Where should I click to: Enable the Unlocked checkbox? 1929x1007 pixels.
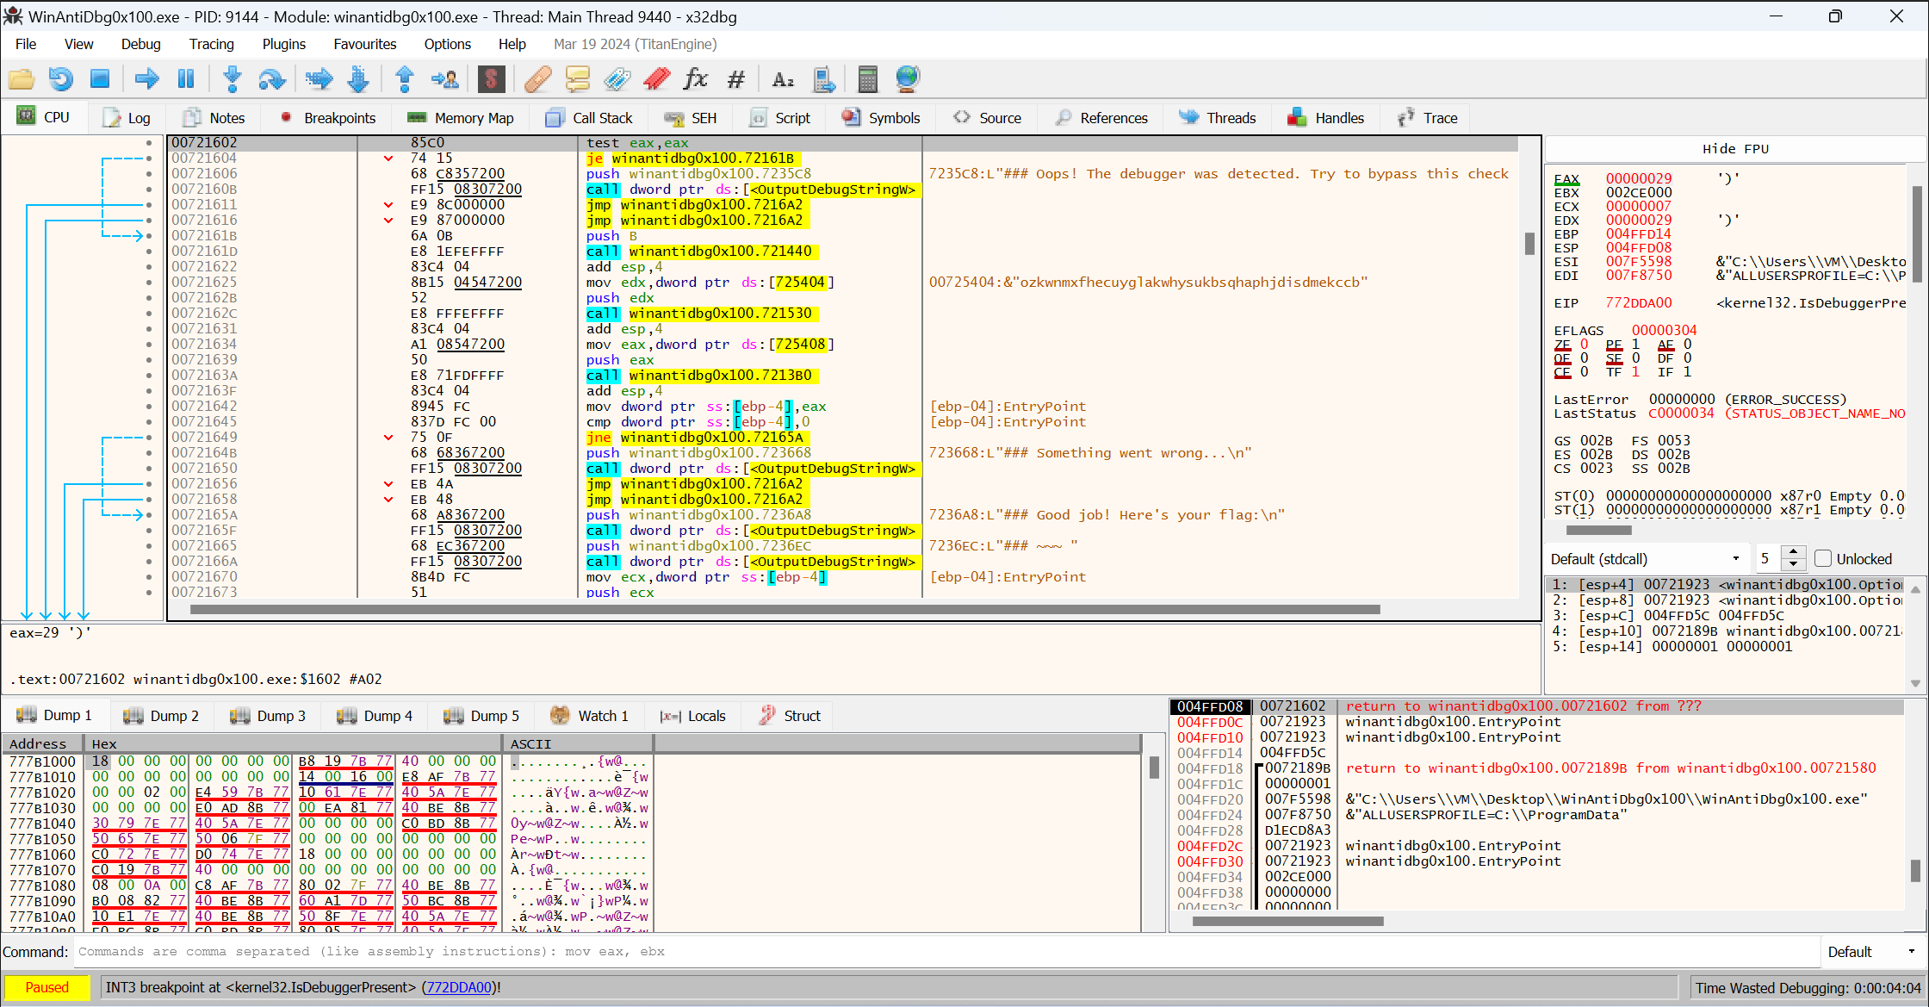coord(1823,558)
